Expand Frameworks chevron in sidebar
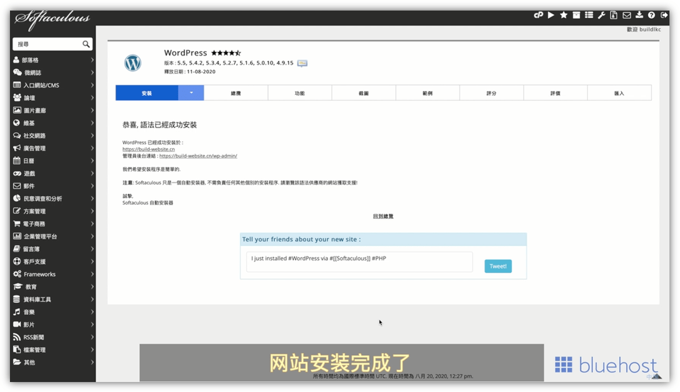This screenshot has height=392, width=680. pos(92,274)
